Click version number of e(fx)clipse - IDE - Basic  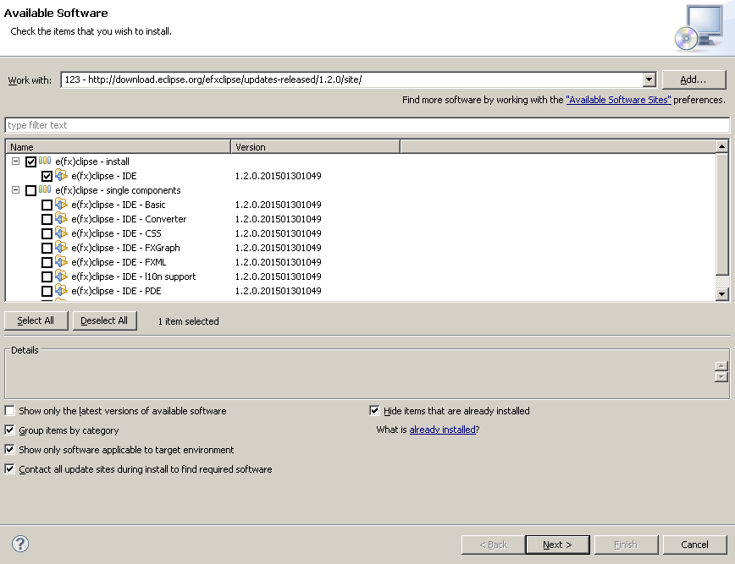click(278, 205)
